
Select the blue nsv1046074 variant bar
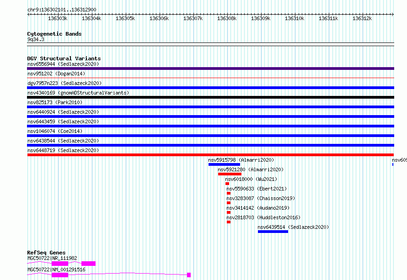pos(210,136)
